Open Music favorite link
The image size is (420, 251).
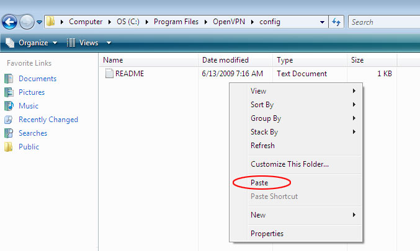coord(29,106)
